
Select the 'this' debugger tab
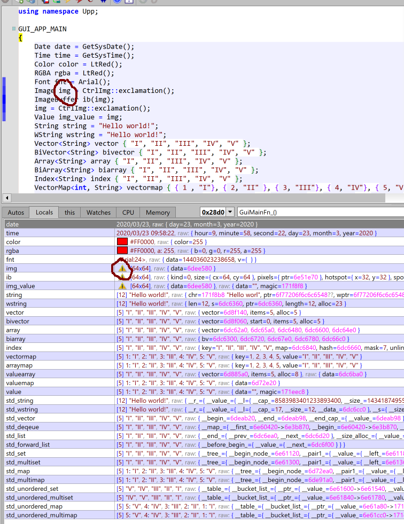coord(70,212)
